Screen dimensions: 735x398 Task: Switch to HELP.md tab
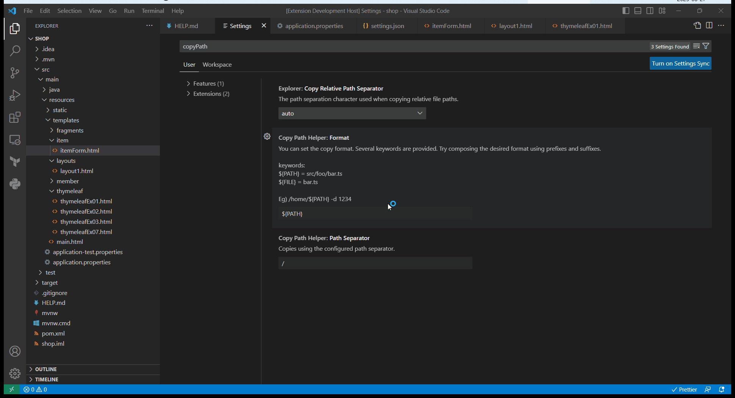[x=187, y=26]
